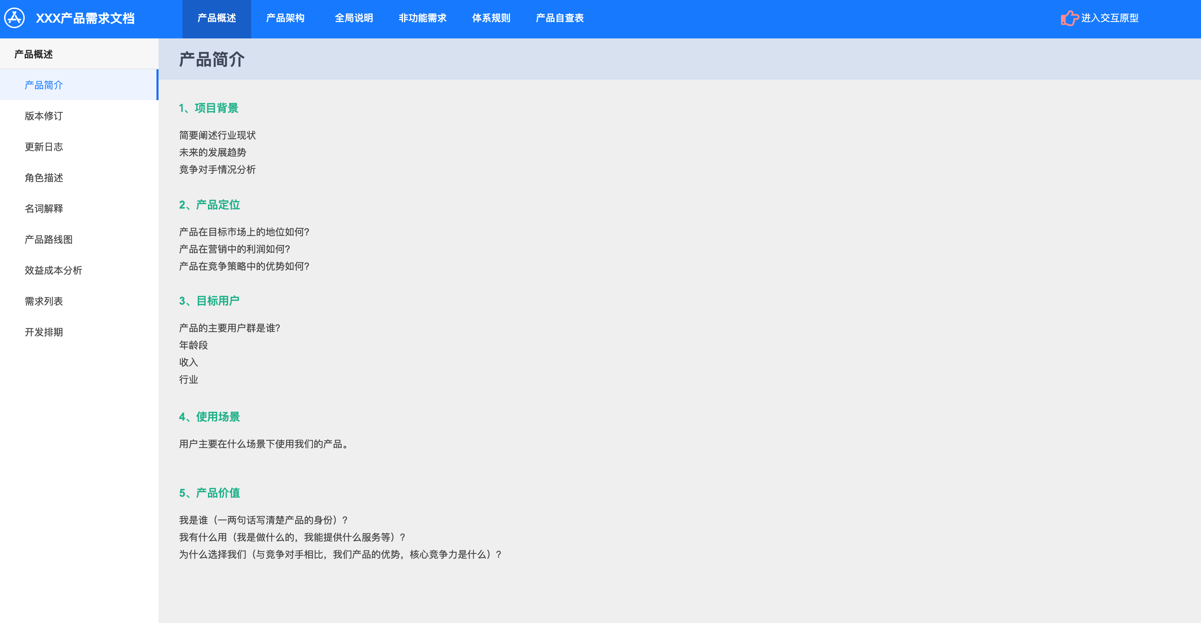Screen dimensions: 1201x623
Task: Click 产品的主要用户群是谁?
Action: pyautogui.click(x=230, y=328)
